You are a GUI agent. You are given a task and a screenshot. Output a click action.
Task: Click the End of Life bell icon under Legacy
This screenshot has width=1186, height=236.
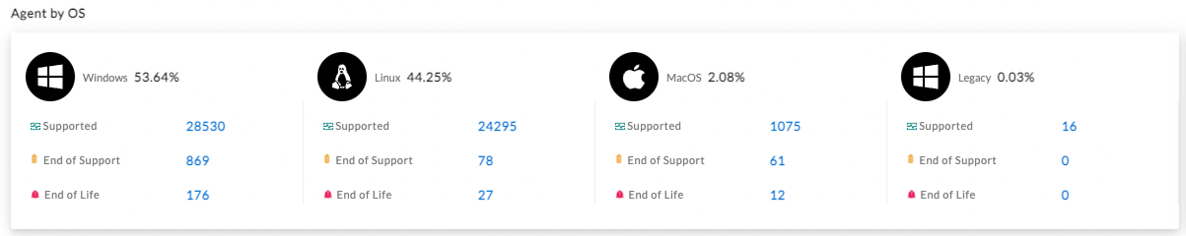tap(911, 194)
